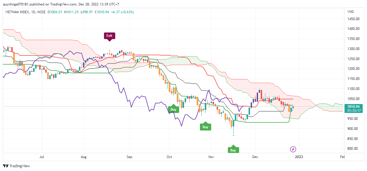Viewport: 367px width, 171px height.
Task: Click the Sep date on time axis
Action: pyautogui.click(x=129, y=157)
